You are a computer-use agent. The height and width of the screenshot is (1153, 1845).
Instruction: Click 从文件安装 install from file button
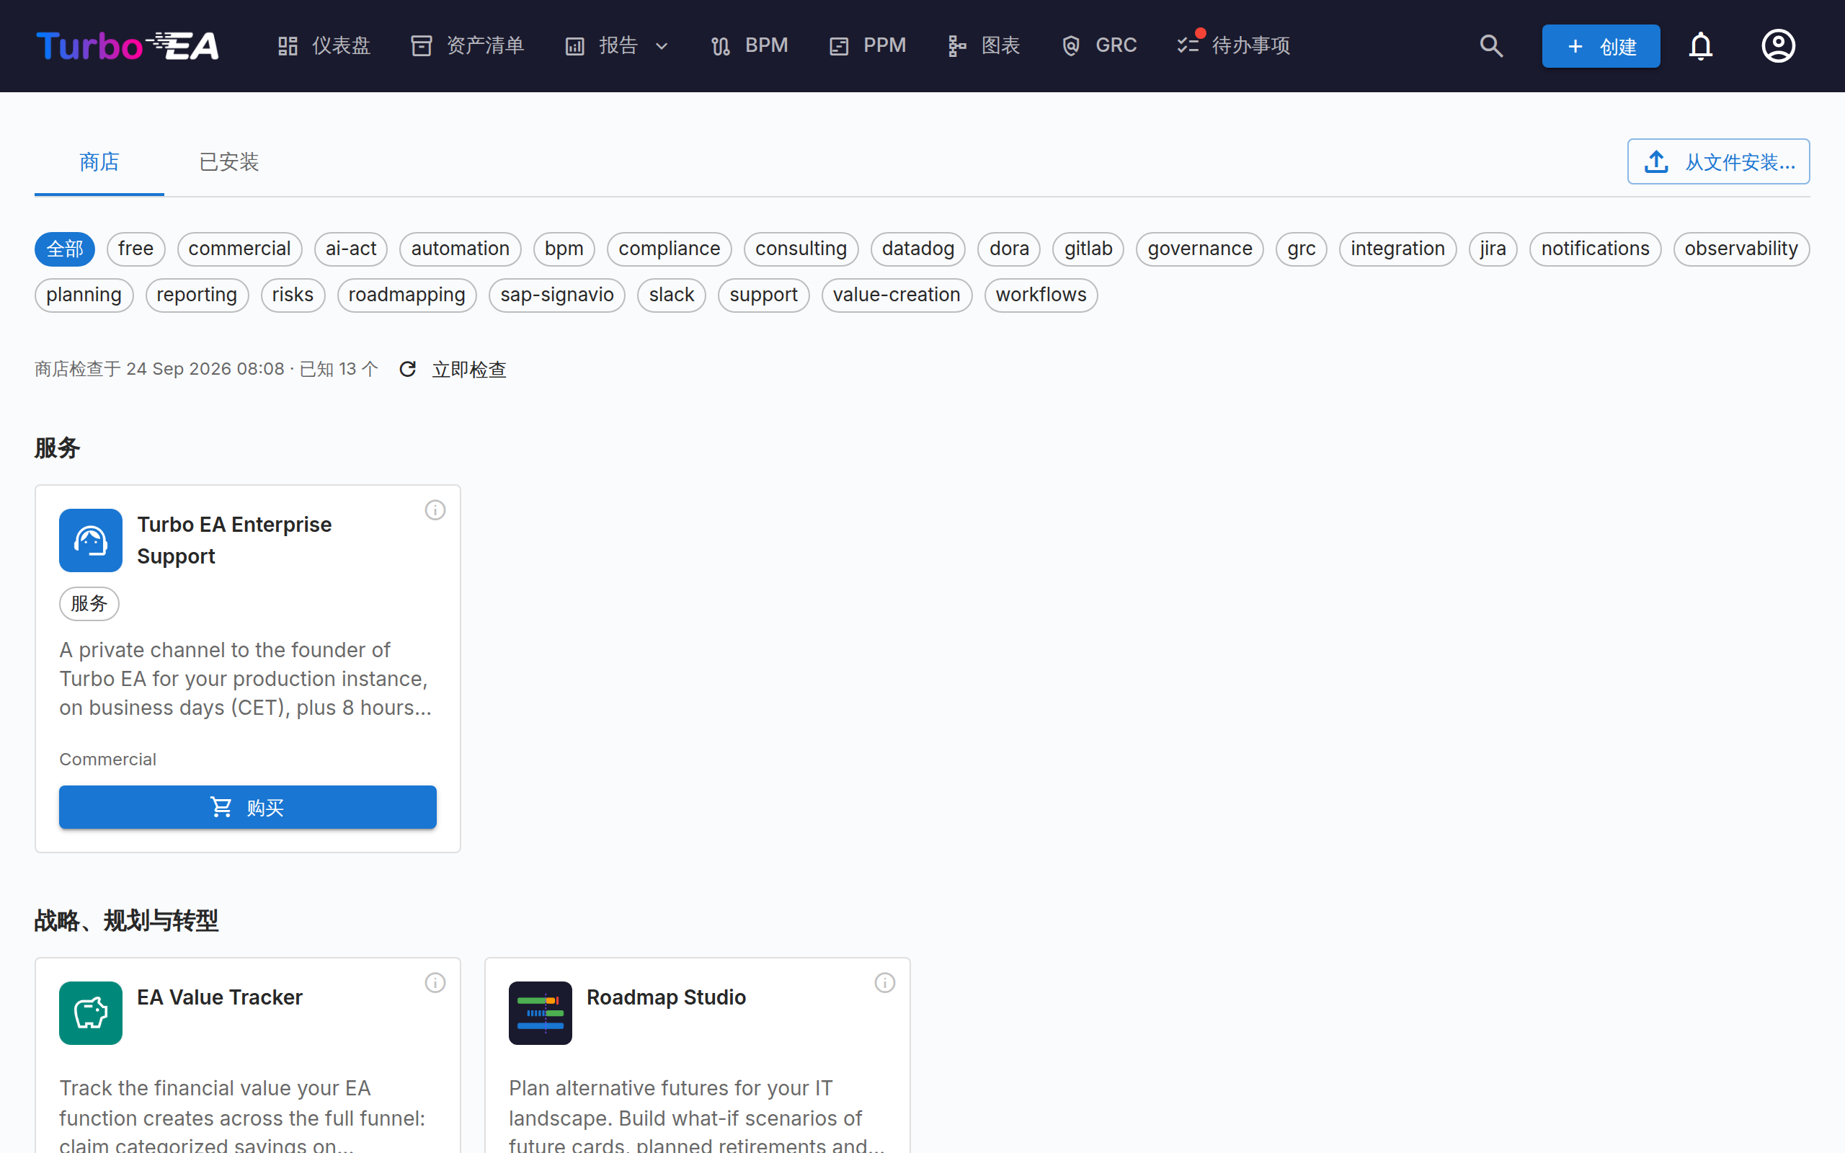tap(1718, 161)
